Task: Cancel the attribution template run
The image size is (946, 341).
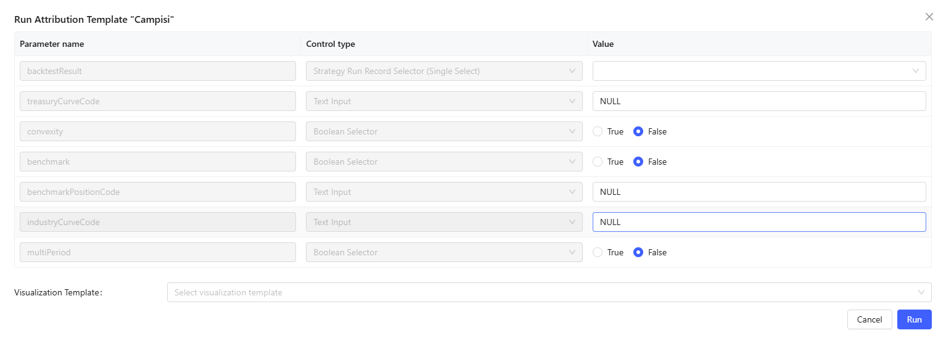Action: [x=869, y=319]
